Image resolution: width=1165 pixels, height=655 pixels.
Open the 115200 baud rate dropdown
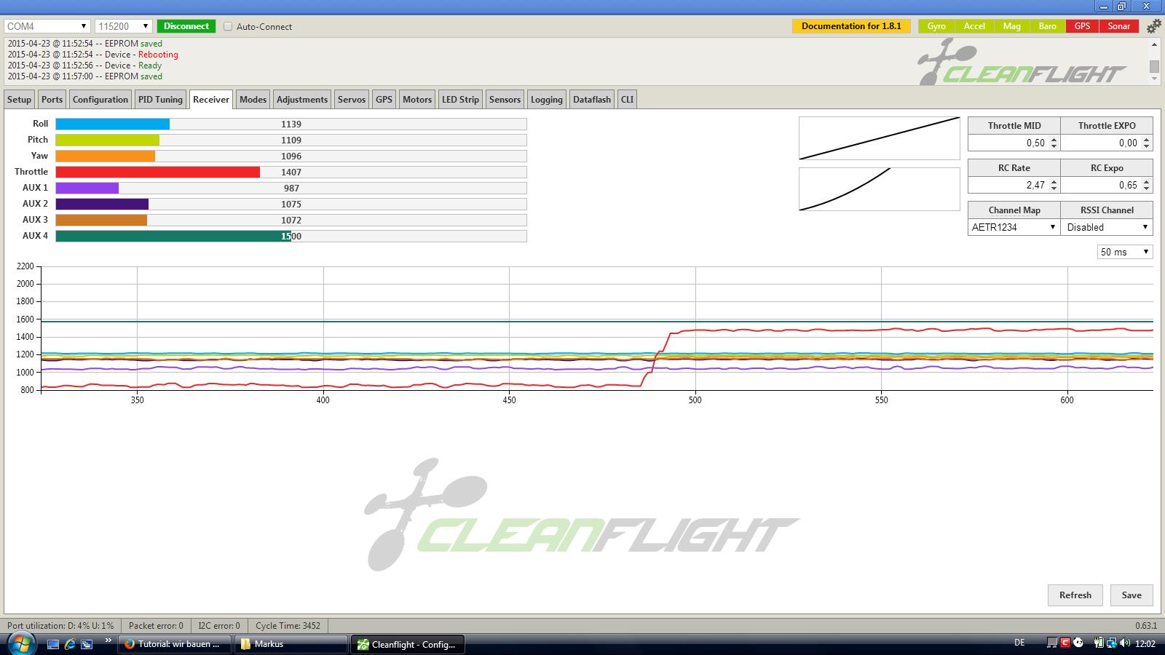[123, 26]
